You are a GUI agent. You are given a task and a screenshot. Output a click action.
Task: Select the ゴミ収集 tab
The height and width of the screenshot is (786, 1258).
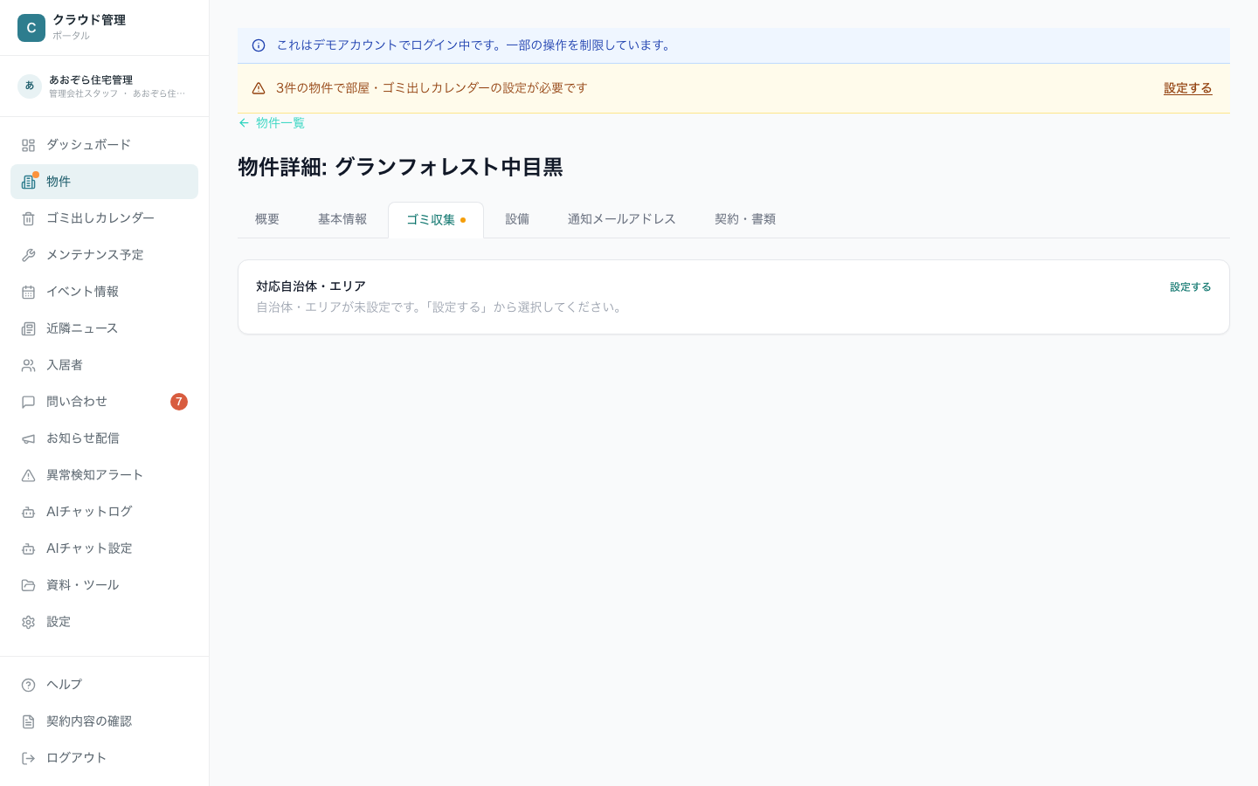pyautogui.click(x=436, y=220)
